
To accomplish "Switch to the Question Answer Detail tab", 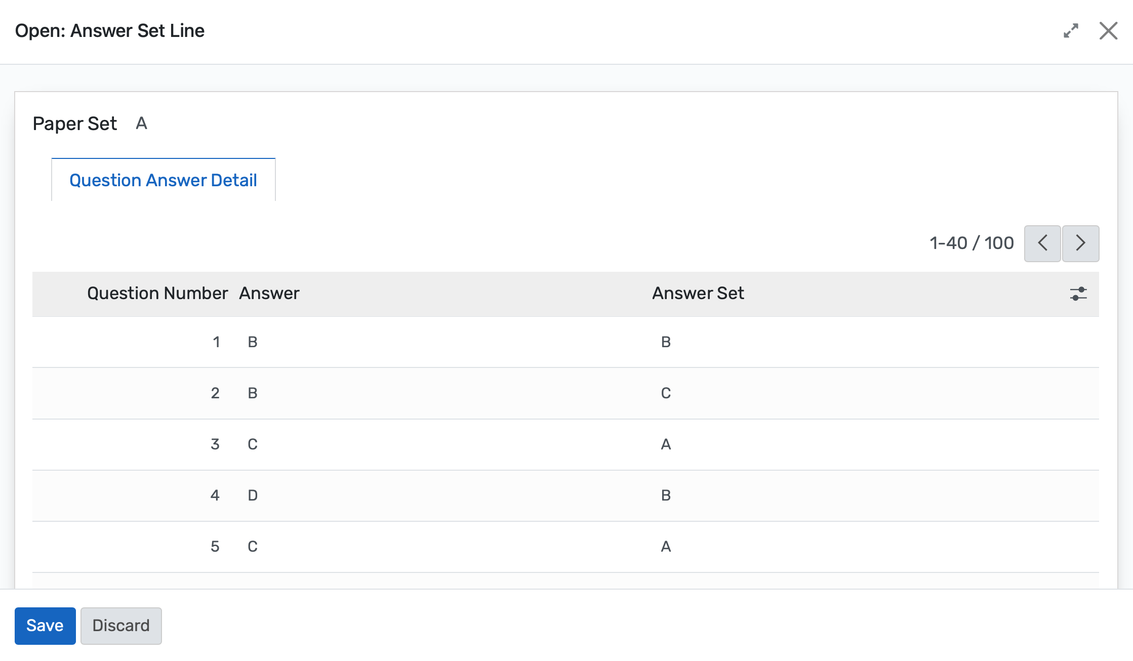I will [x=163, y=180].
